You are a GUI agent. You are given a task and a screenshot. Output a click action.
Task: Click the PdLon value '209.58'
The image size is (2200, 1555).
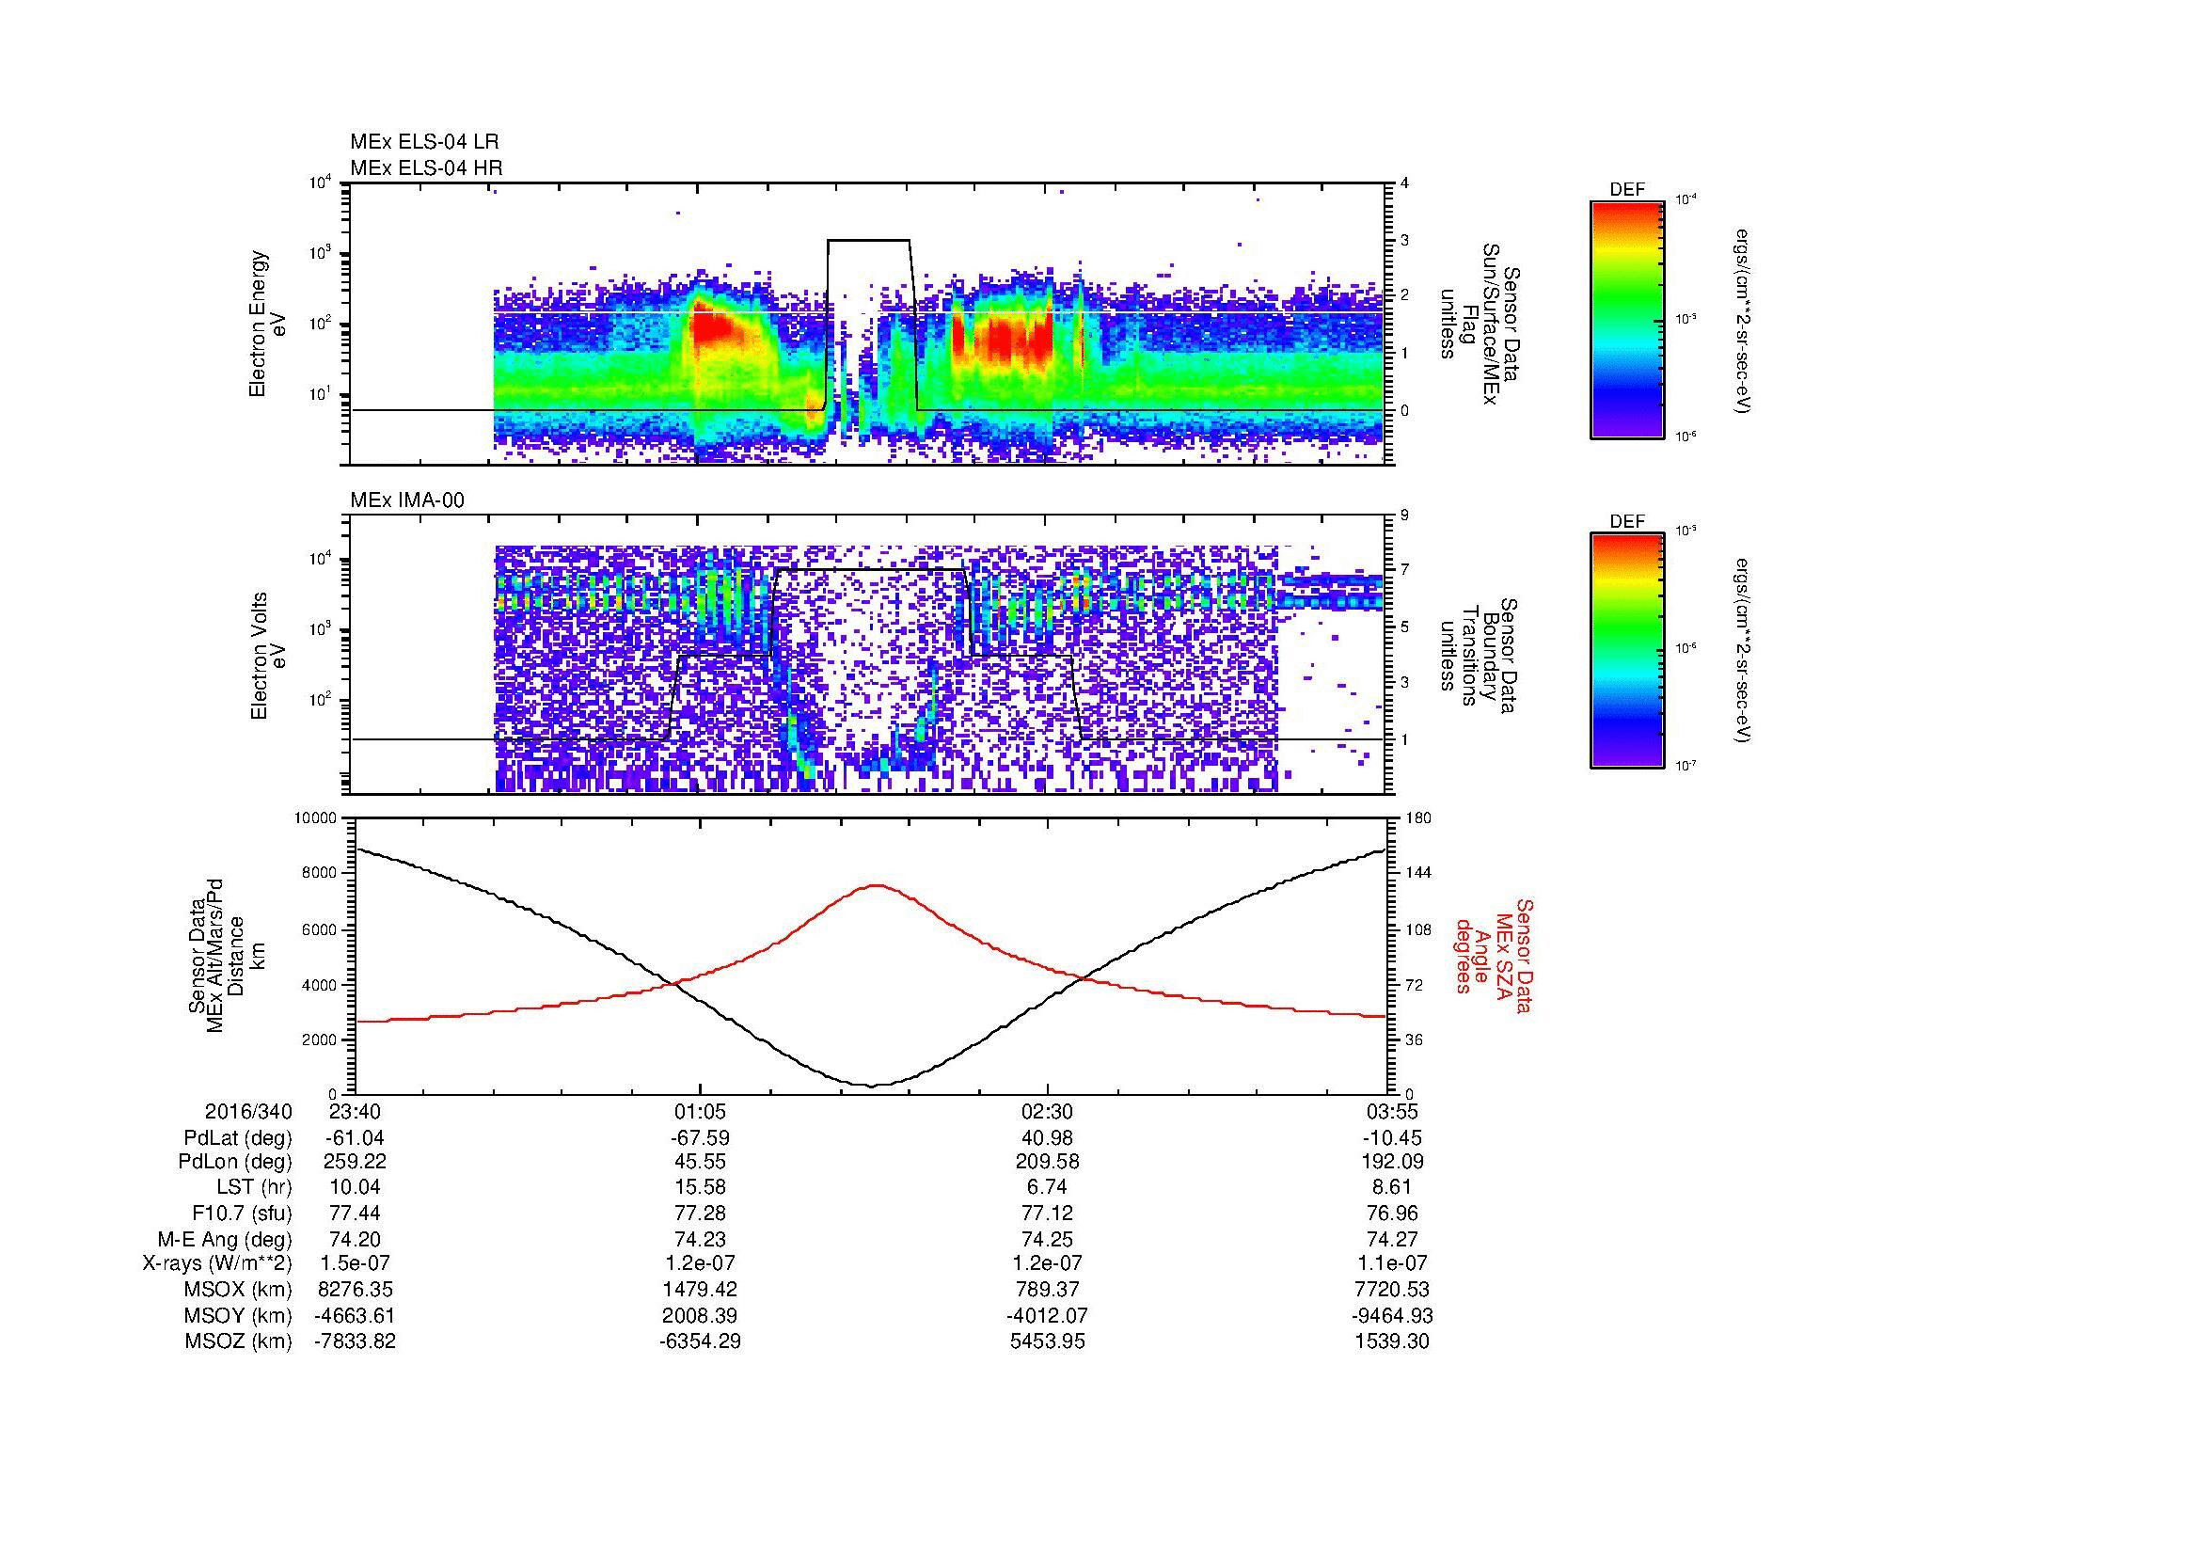coord(1047,1162)
